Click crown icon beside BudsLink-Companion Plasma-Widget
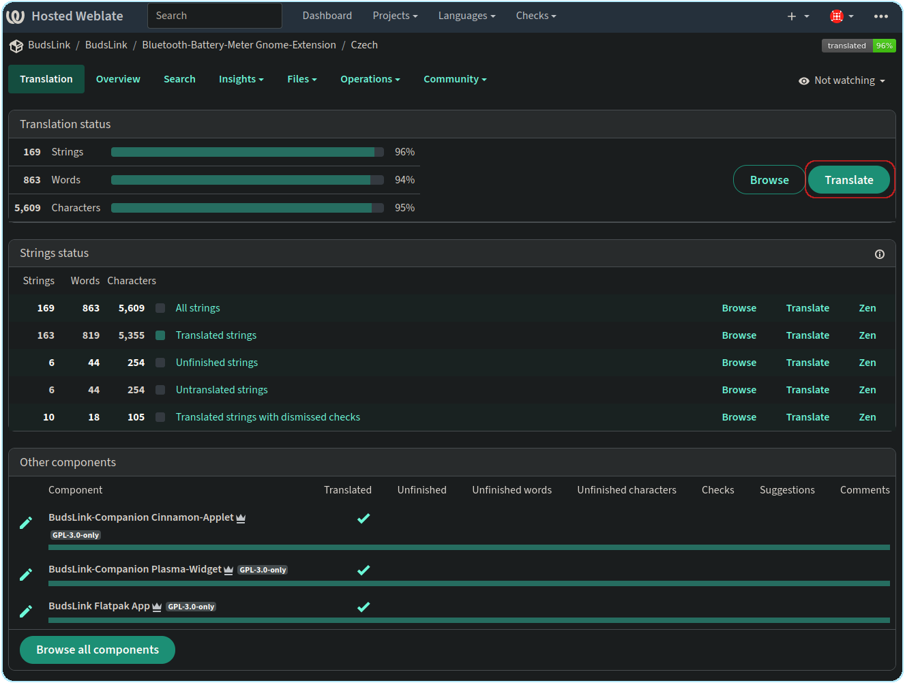Image resolution: width=905 pixels, height=685 pixels. click(228, 570)
